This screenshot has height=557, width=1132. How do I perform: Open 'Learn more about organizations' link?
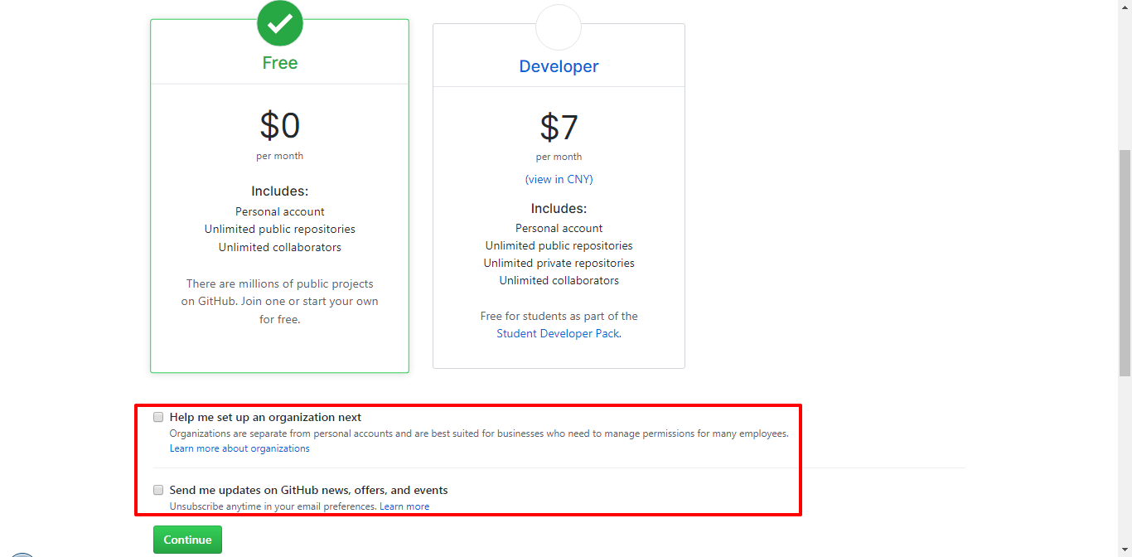[239, 448]
